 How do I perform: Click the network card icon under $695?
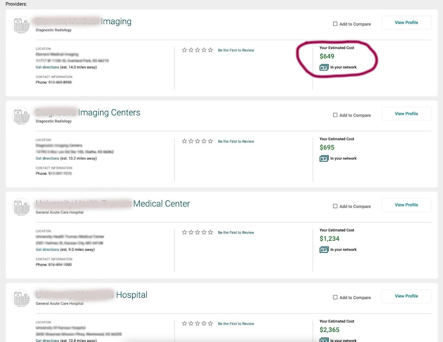(x=324, y=159)
